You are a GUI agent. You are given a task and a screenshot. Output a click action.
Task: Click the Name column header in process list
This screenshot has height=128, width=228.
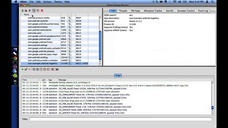[41, 15]
